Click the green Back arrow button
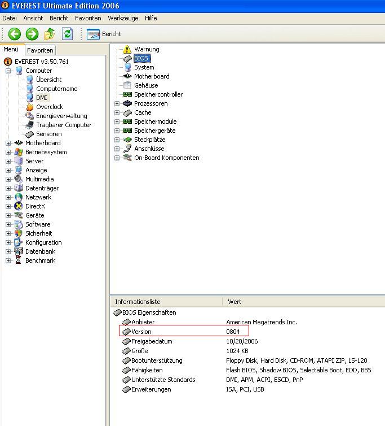 14,34
